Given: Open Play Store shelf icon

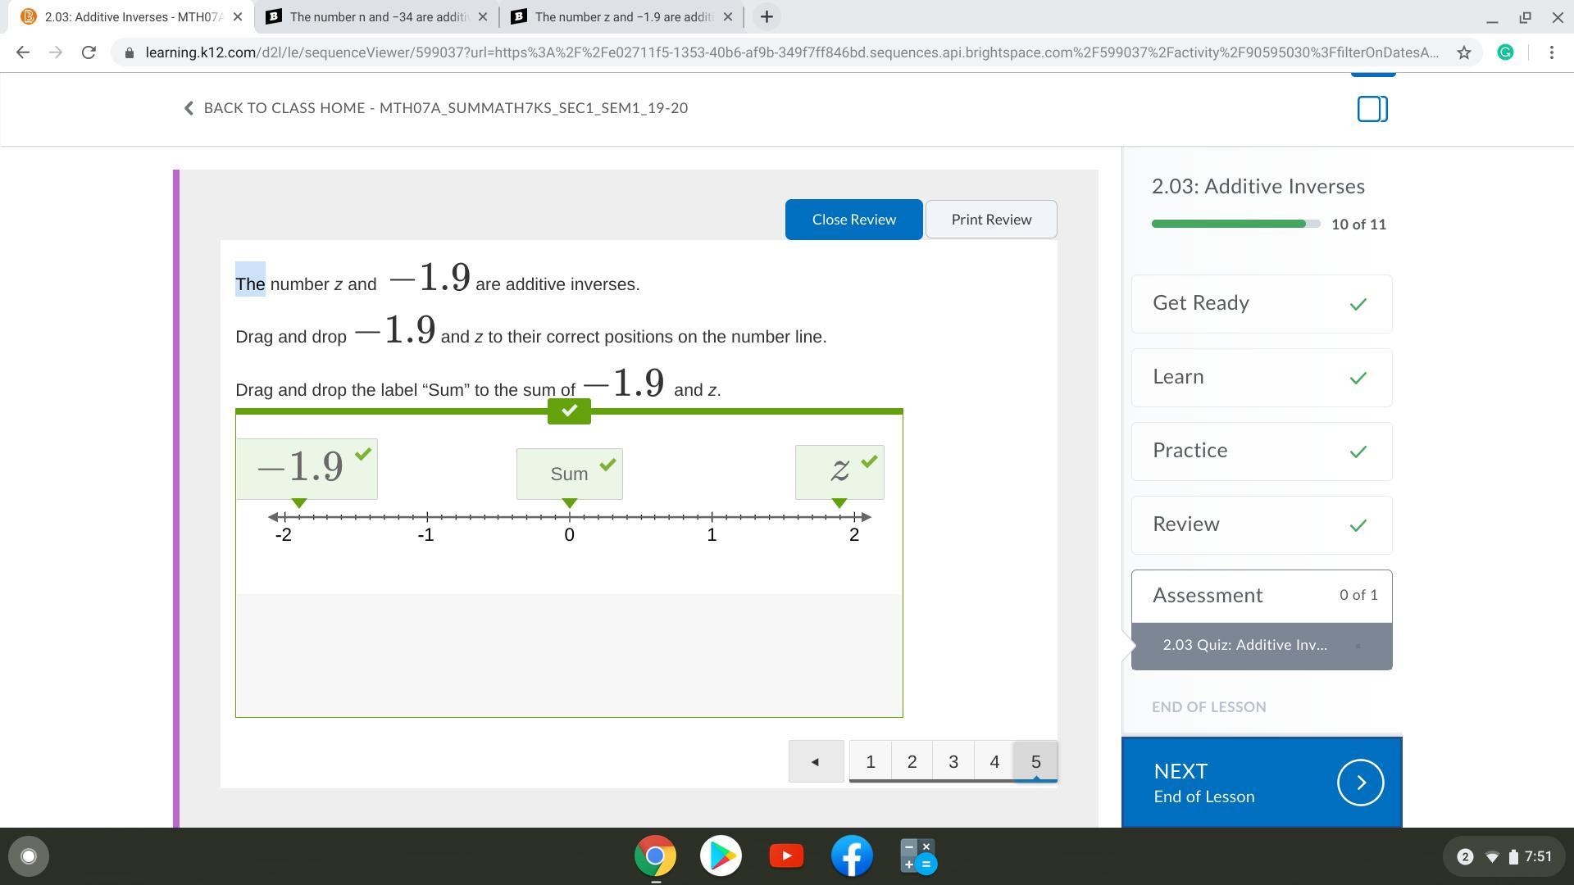Looking at the screenshot, I should coord(721,856).
